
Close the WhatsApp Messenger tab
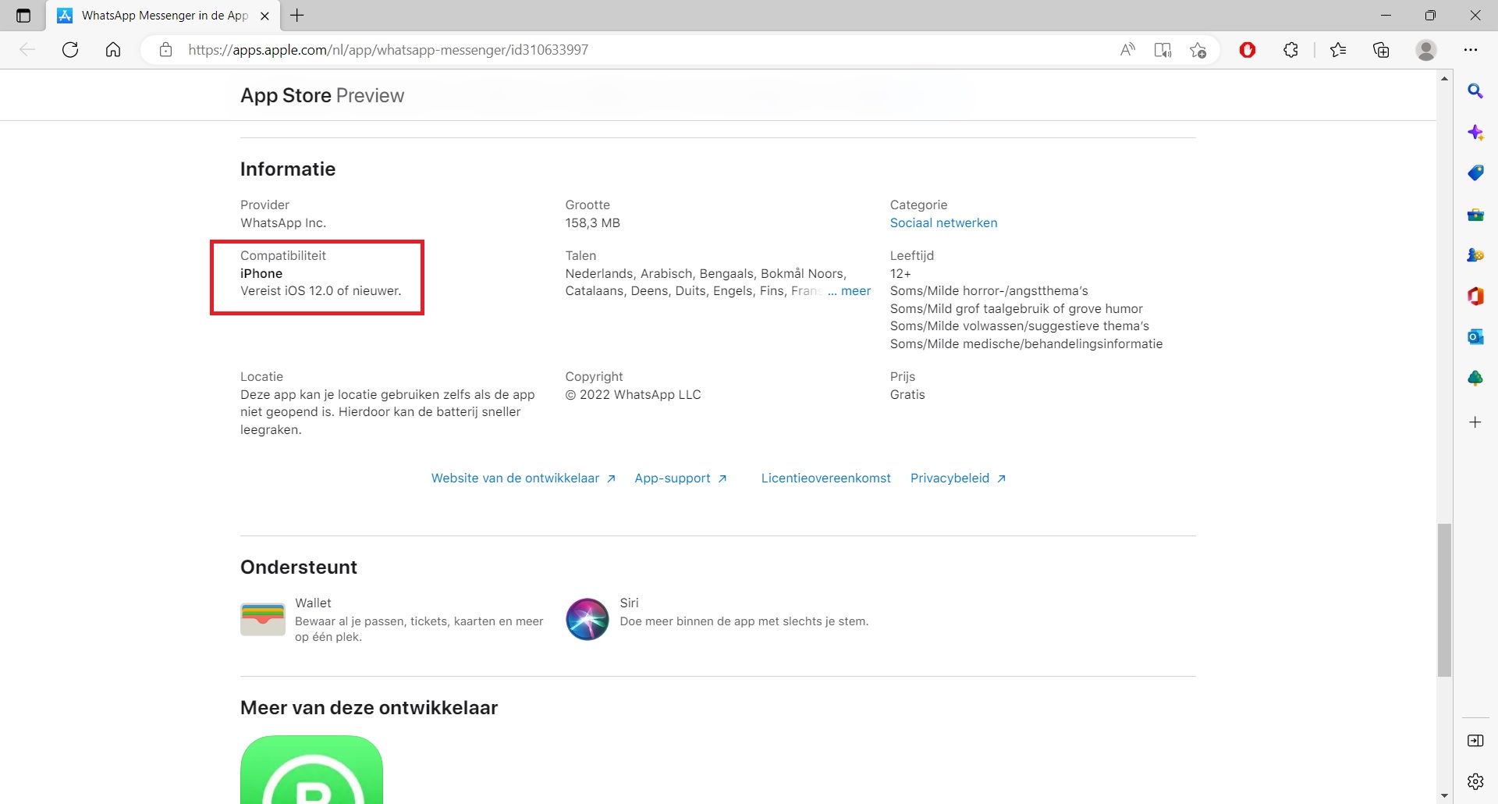tap(264, 16)
